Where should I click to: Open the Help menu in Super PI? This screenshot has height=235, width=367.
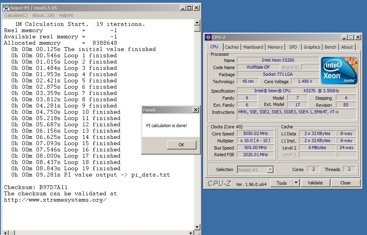click(x=66, y=15)
